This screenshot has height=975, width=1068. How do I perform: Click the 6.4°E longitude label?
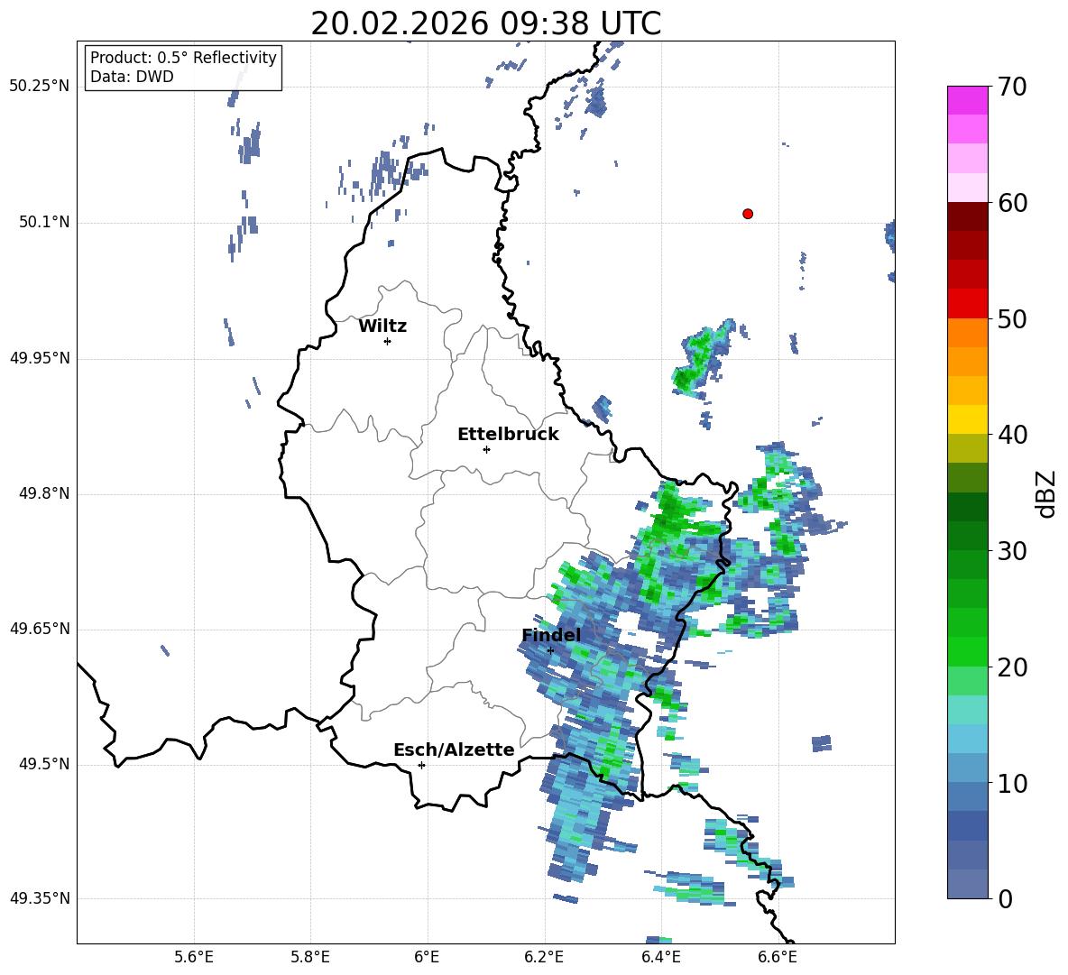pos(660,958)
